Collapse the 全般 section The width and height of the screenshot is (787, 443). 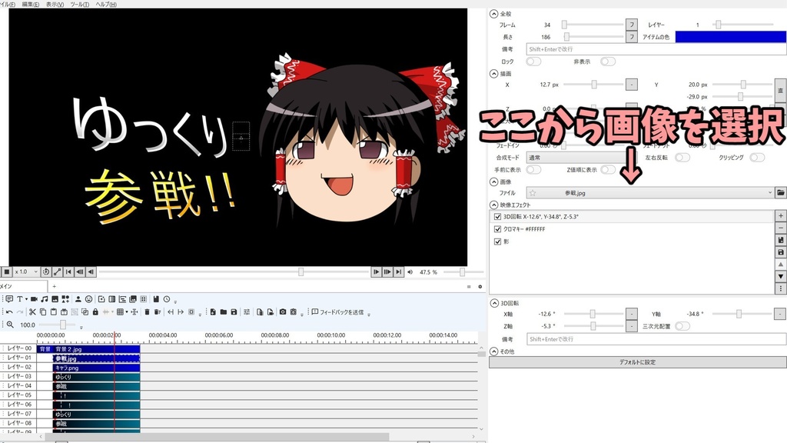pyautogui.click(x=494, y=14)
